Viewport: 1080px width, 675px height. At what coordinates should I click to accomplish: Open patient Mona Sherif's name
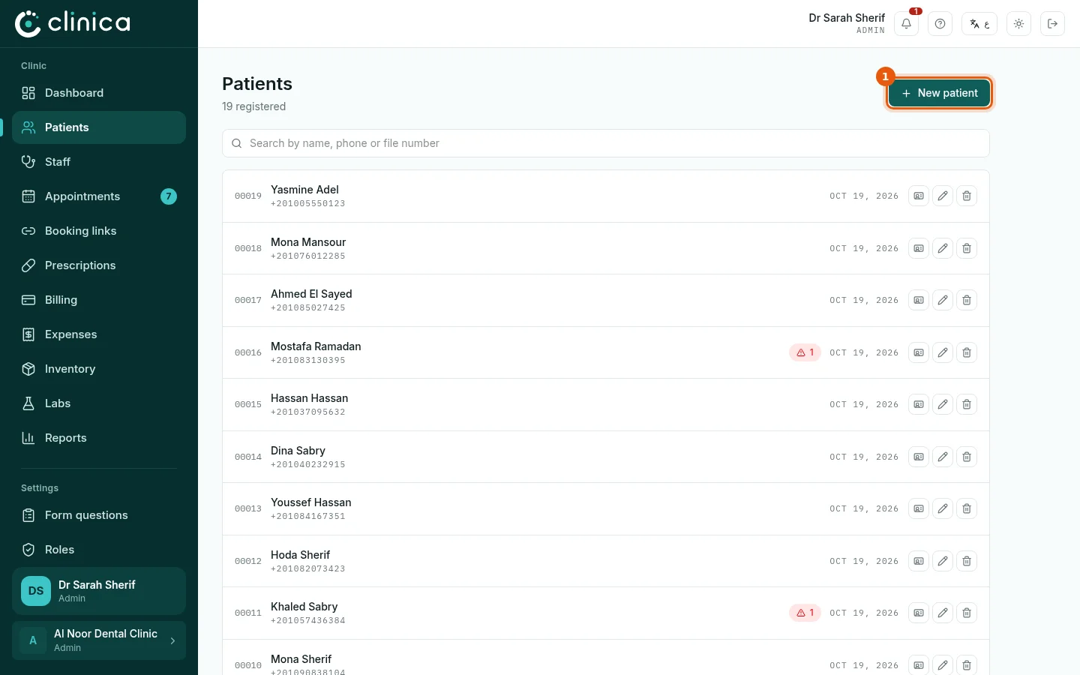point(301,659)
